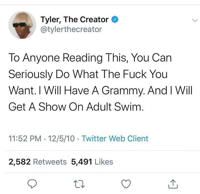
Task: Click the 11:52 PM timestamp
Action: [x=25, y=139]
